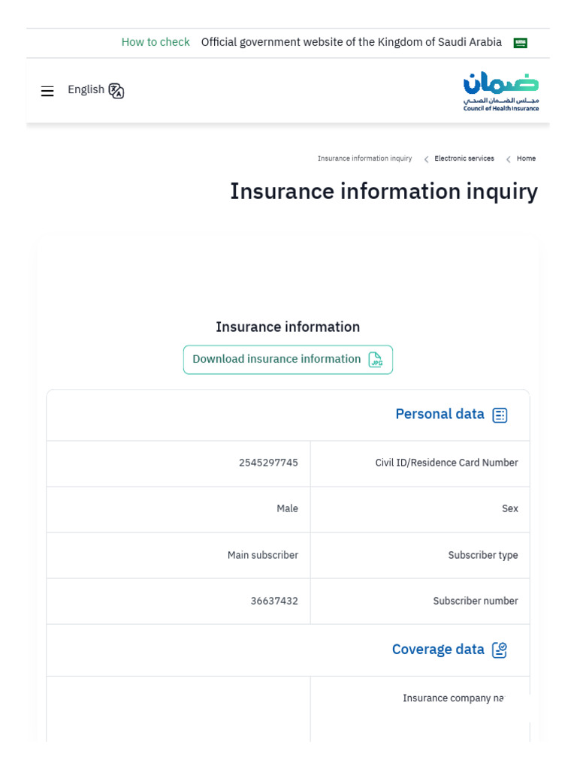Go to Home breadcrumb

[x=526, y=158]
